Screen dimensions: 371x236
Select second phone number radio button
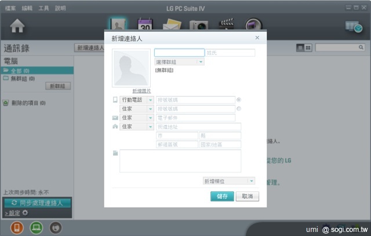[x=239, y=109]
